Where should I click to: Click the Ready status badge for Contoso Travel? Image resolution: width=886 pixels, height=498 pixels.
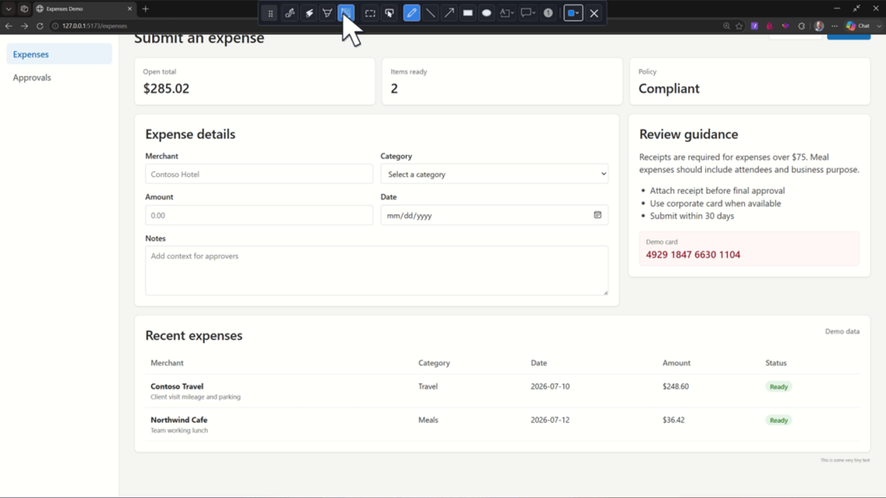[x=779, y=386]
